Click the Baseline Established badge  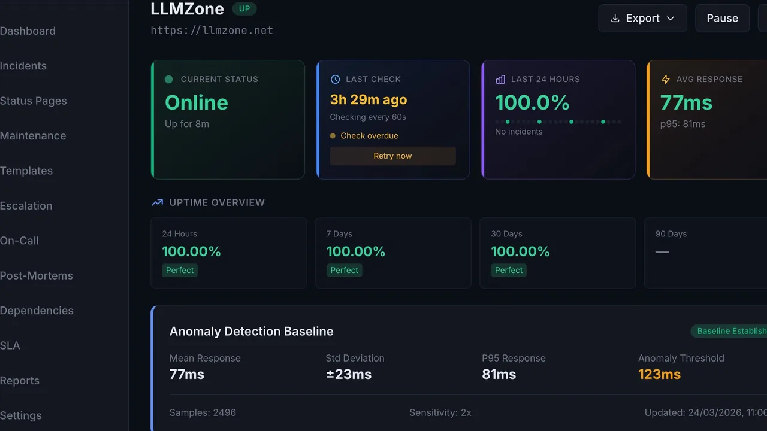click(729, 331)
